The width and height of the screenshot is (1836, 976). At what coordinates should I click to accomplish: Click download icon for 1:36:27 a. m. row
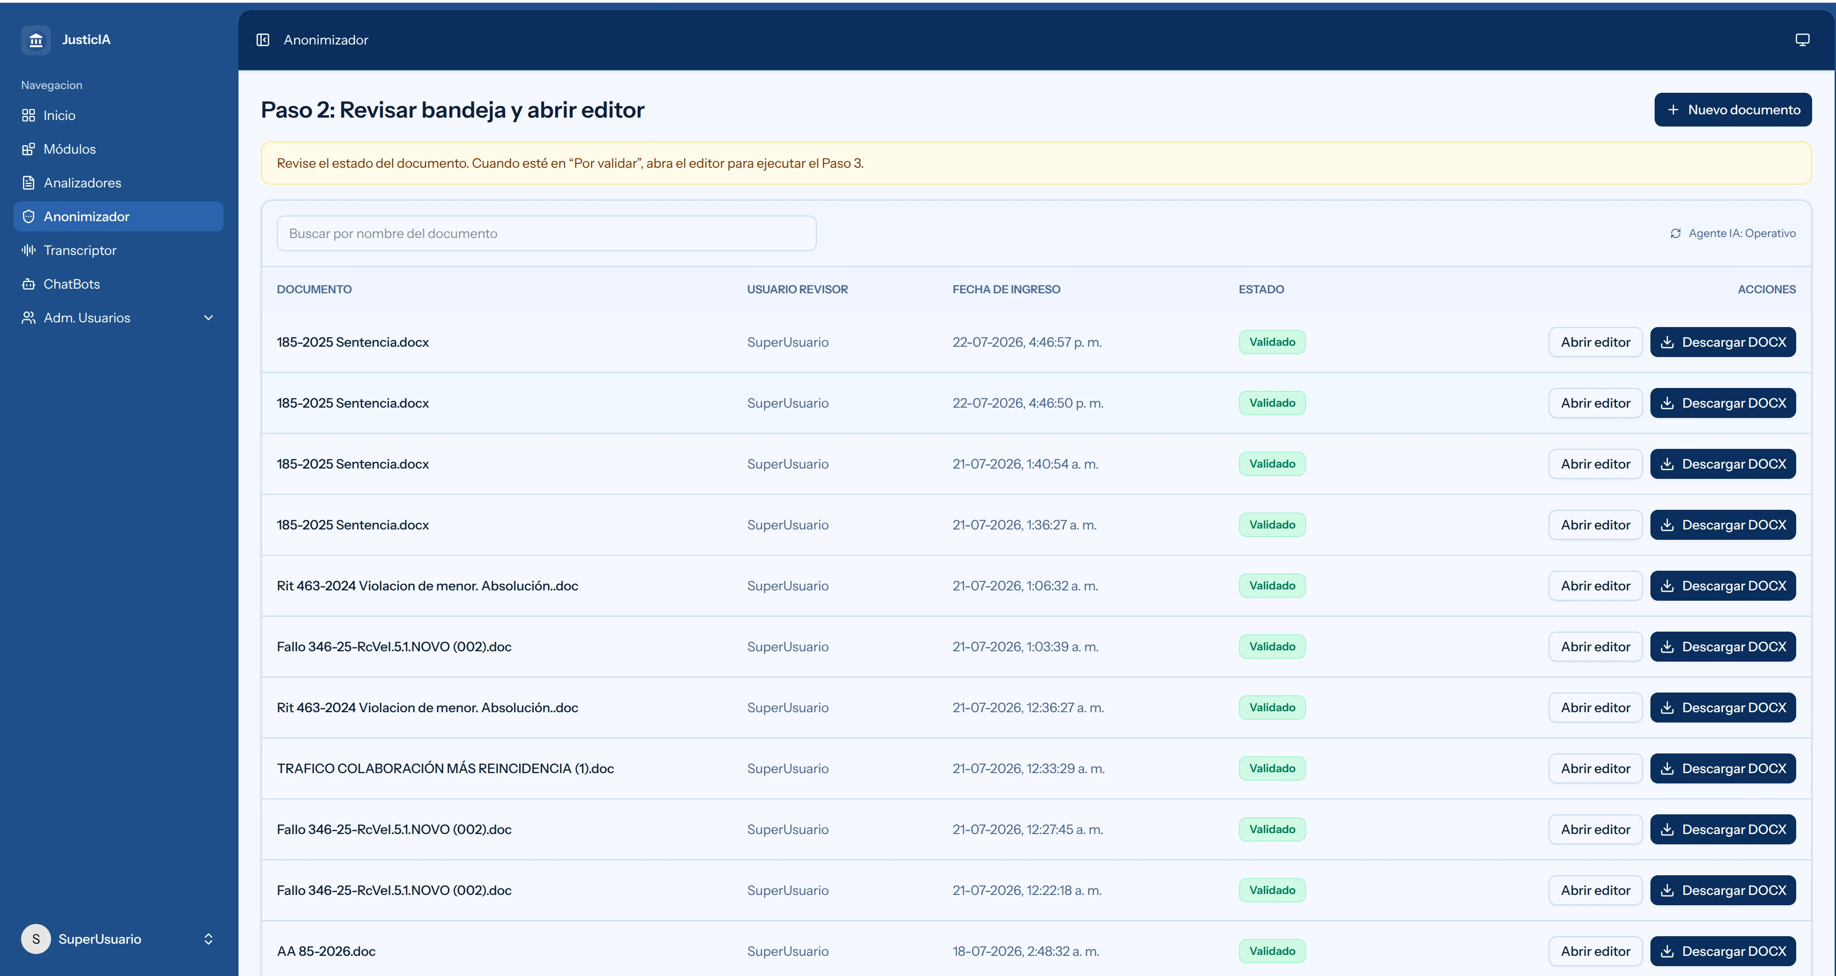[1667, 525]
